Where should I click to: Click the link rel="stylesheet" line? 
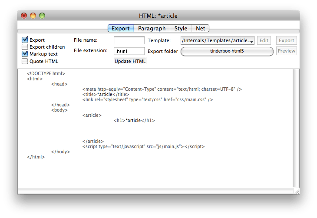click(148, 100)
